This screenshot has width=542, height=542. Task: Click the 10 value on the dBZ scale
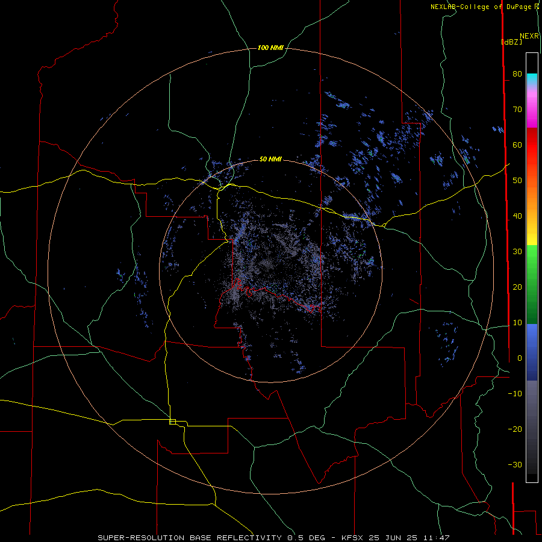tap(517, 323)
